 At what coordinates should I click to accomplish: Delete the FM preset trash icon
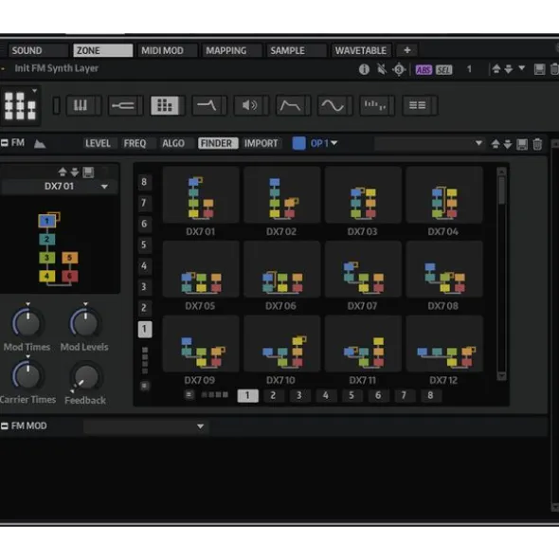[537, 144]
